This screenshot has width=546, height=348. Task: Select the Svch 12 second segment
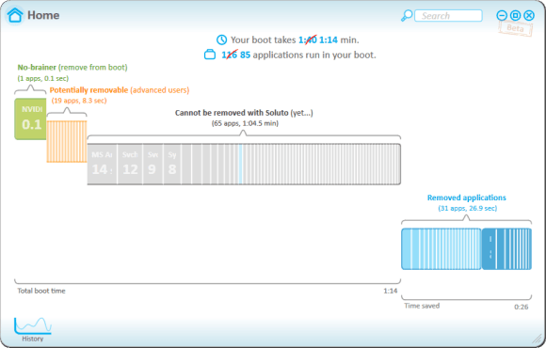click(x=130, y=164)
